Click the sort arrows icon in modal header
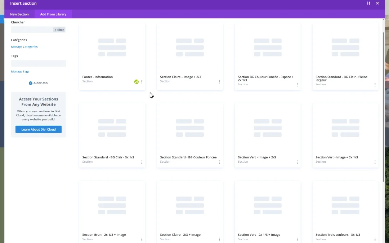The image size is (389, 243). pyautogui.click(x=368, y=3)
